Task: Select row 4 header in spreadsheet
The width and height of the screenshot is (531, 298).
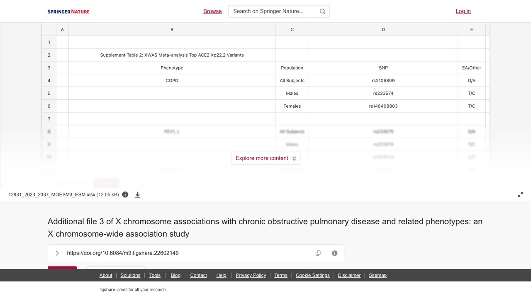Action: point(49,81)
